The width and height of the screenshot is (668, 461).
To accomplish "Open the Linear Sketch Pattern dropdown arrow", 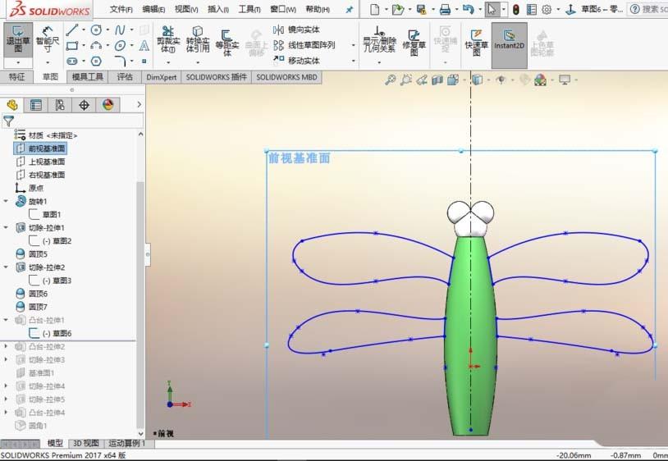I will click(353, 45).
